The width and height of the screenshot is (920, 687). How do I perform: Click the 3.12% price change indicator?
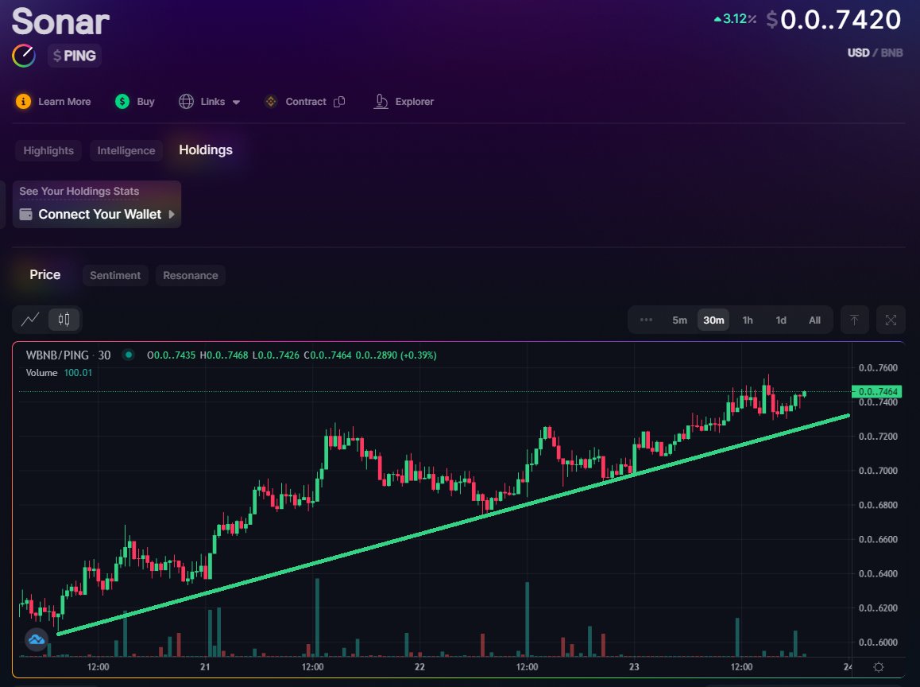point(735,19)
